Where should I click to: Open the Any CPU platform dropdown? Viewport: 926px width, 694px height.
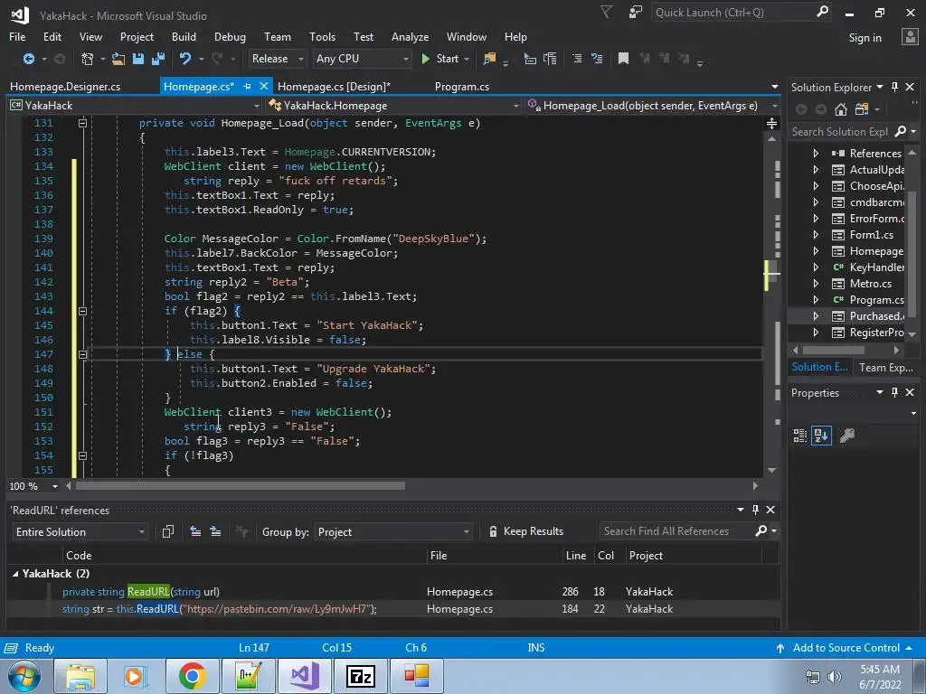click(x=362, y=59)
